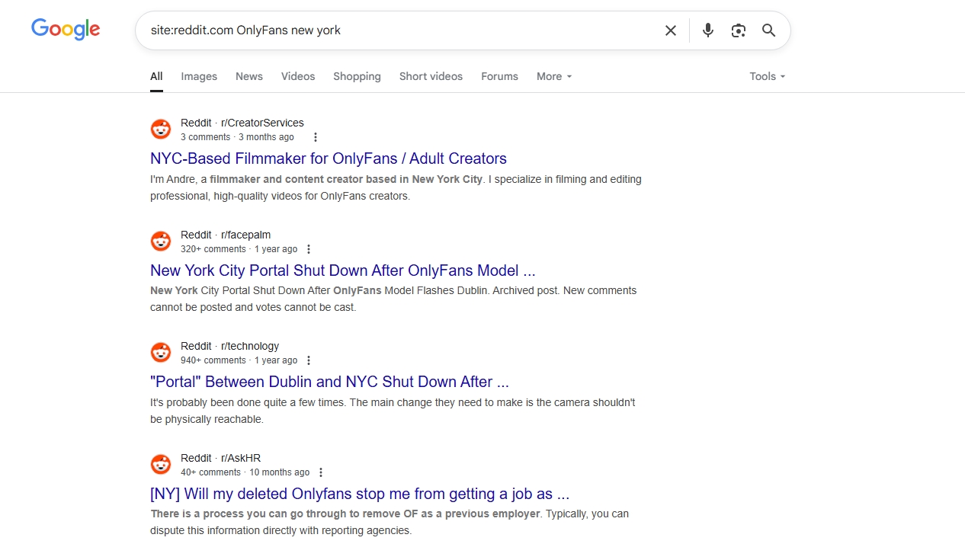Click snippet mentioning 'Model Flashes Dublin'
Screen dimensions: 965x544
(x=393, y=299)
